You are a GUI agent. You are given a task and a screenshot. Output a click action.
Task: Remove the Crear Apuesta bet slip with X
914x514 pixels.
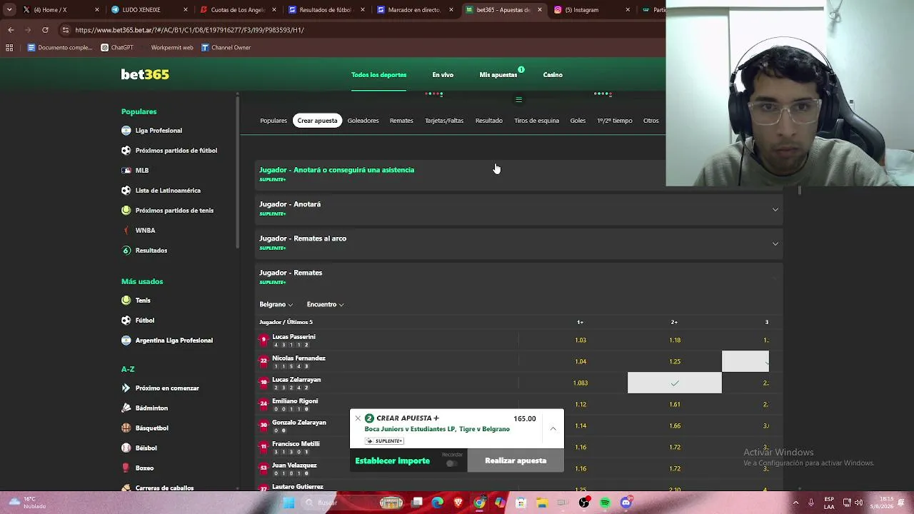358,419
